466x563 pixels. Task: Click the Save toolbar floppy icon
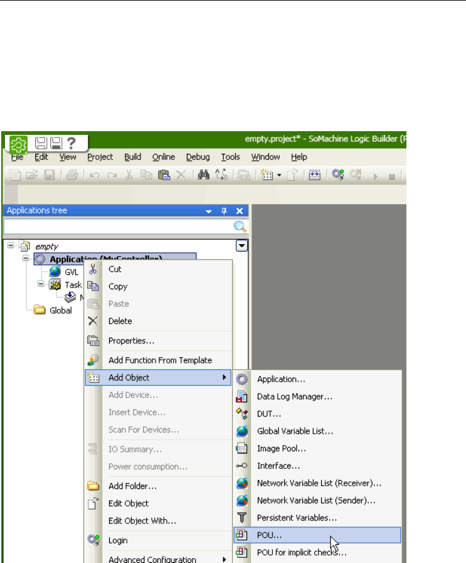[x=49, y=175]
